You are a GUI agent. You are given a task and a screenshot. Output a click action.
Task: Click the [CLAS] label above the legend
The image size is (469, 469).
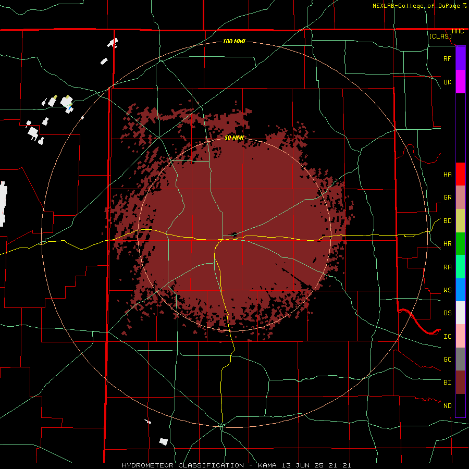coord(440,36)
